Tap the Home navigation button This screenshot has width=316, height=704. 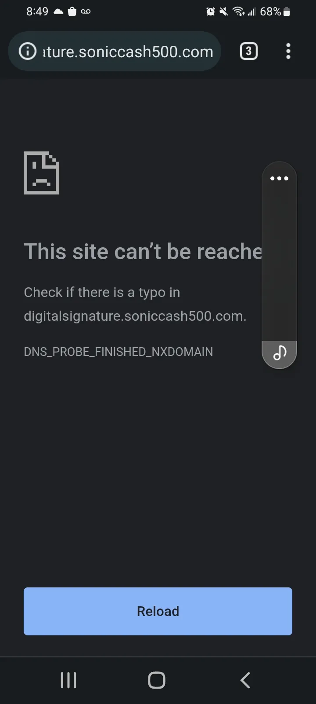(x=157, y=680)
